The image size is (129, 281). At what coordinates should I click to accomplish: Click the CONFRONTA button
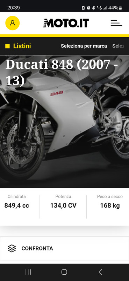[64, 248]
